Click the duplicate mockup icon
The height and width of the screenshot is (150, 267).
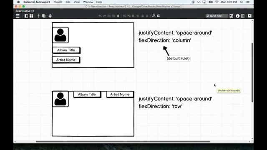point(44,16)
